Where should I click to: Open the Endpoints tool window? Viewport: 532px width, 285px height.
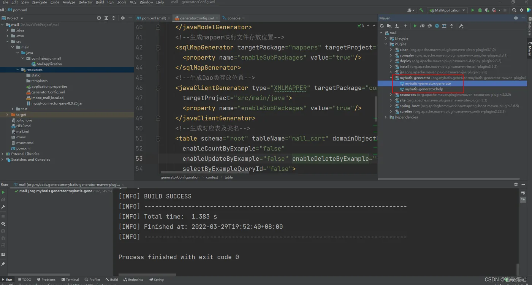coord(133,279)
